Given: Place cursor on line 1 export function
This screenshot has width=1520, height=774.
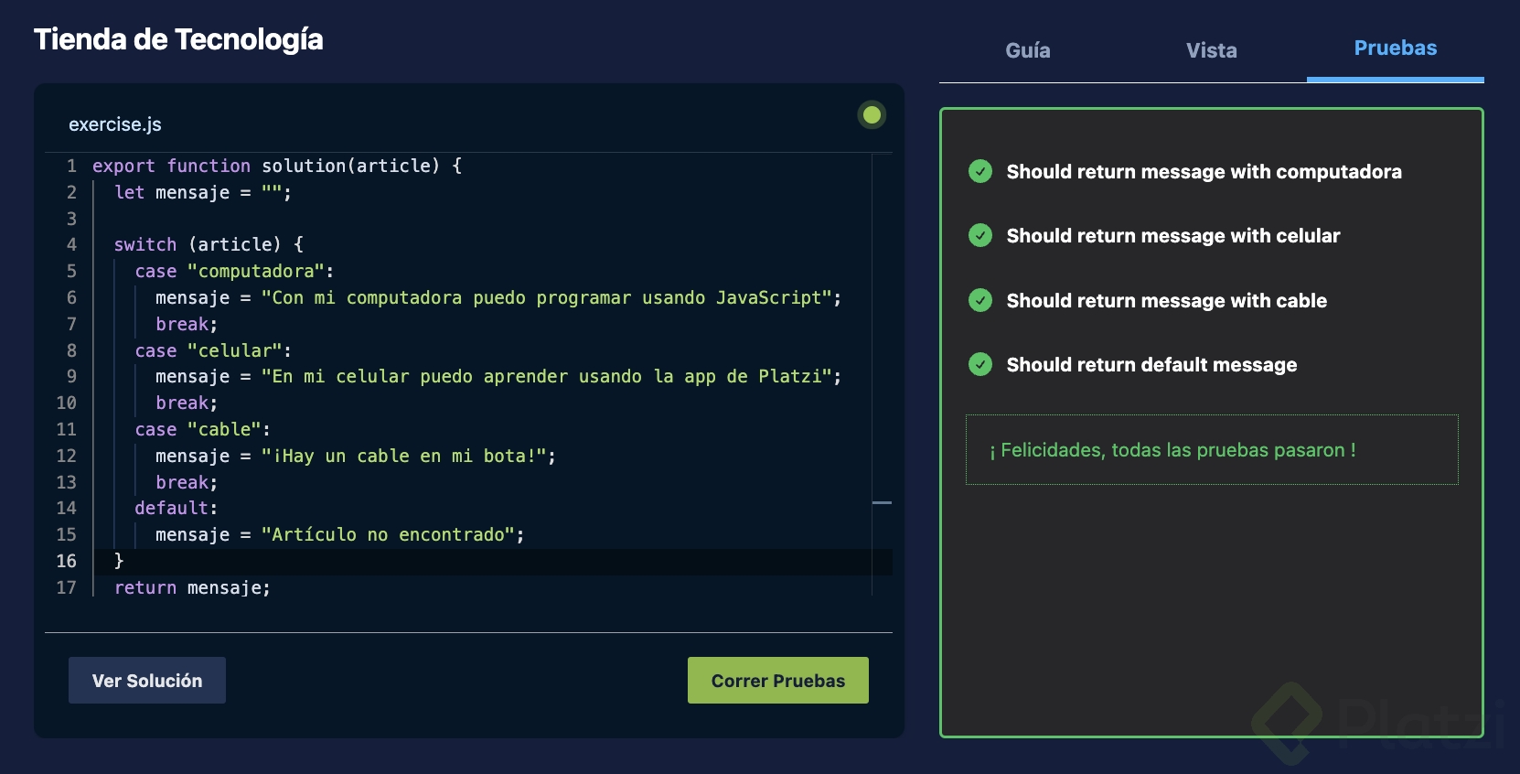Looking at the screenshot, I should point(277,166).
